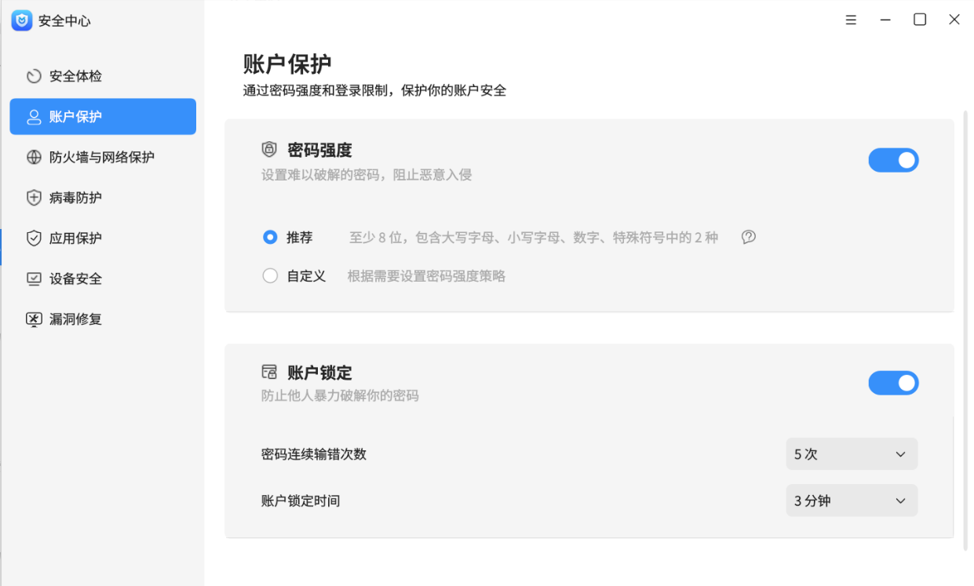974x586 pixels.
Task: Turn off the 密码强度 switch
Action: [893, 160]
